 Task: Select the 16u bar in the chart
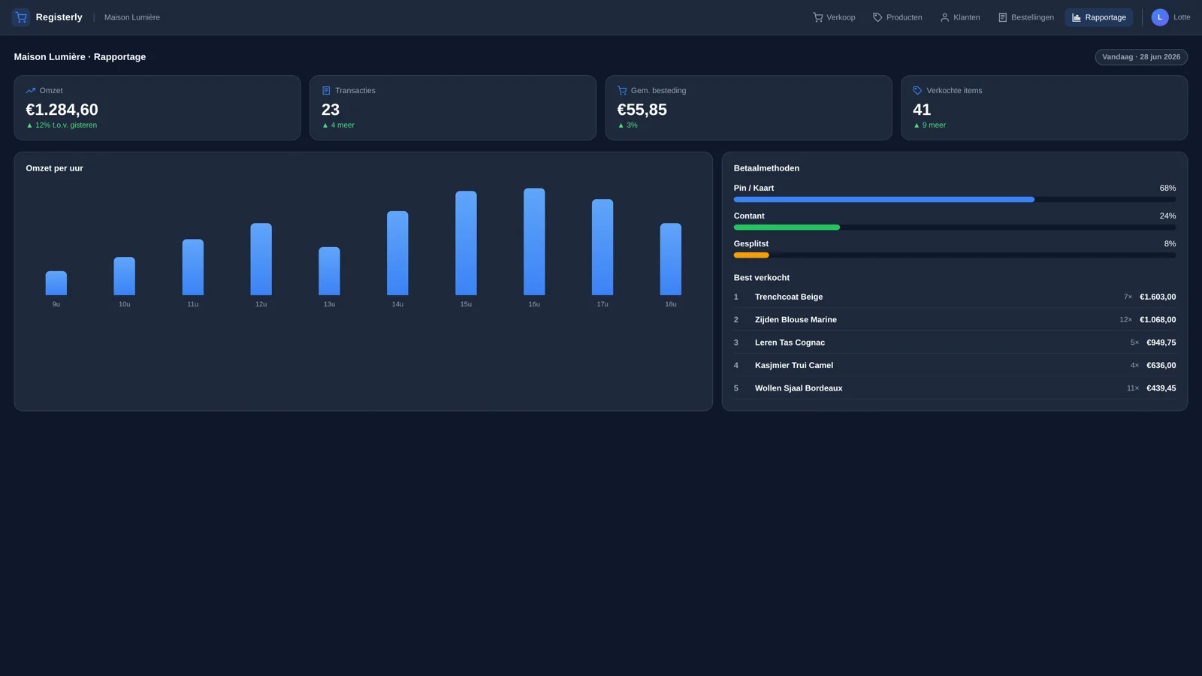534,242
